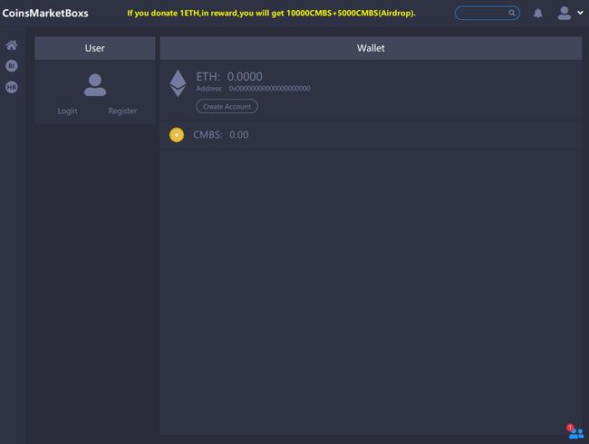
Task: Open the Home icon in the sidebar
Action: [x=11, y=45]
